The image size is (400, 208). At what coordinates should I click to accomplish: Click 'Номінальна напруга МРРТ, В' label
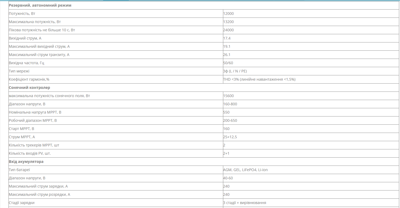coord(35,112)
